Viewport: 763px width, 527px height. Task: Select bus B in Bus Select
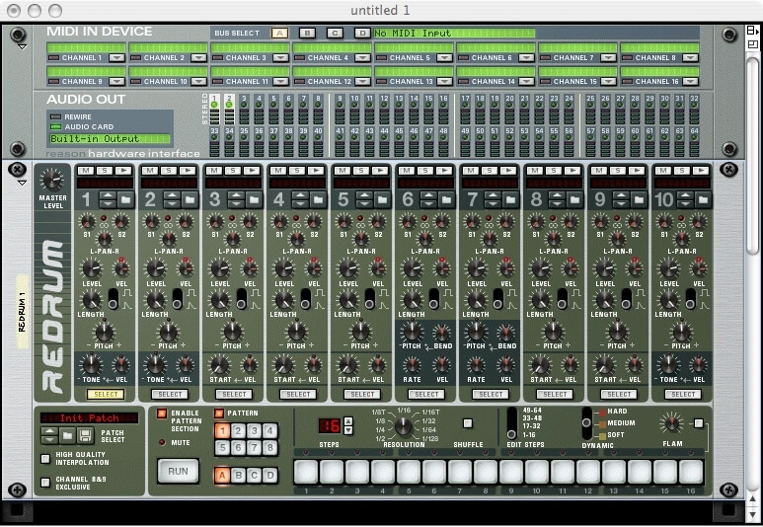(307, 34)
